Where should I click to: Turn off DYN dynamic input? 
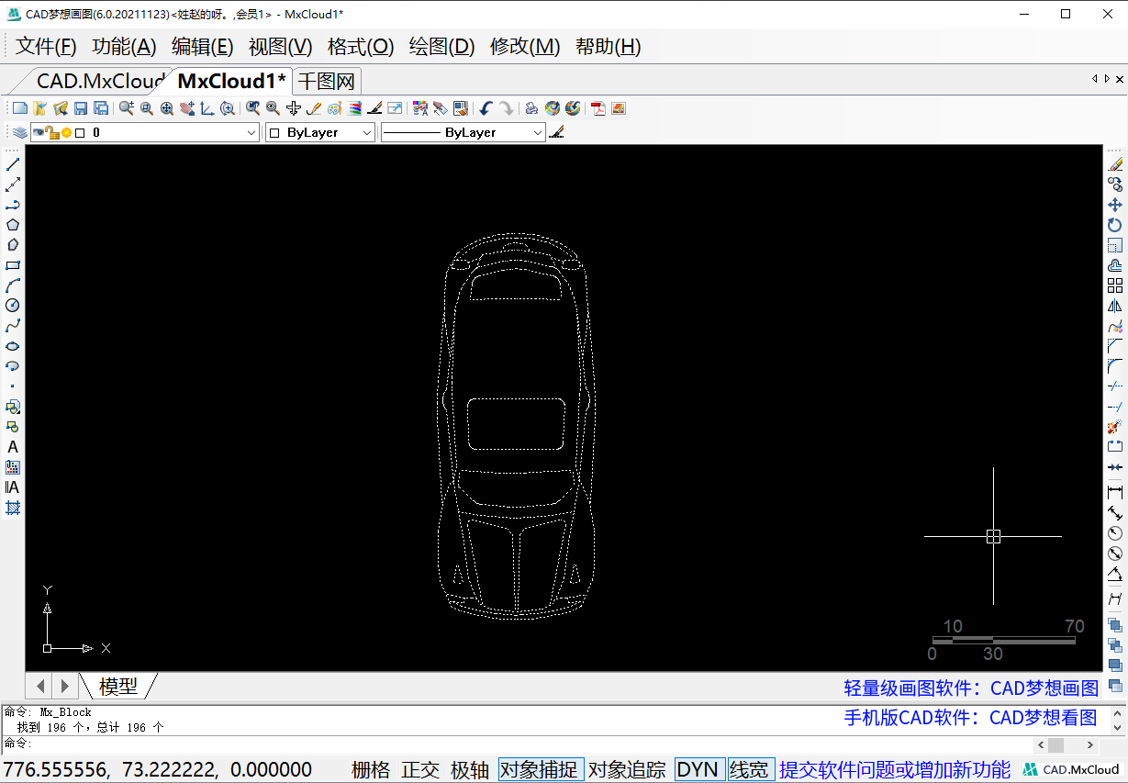pos(699,770)
